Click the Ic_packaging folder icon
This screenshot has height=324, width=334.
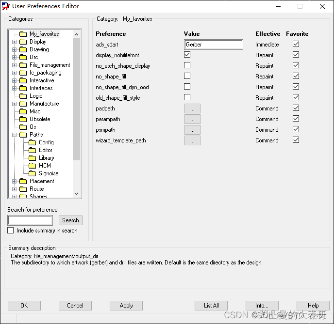coord(23,73)
